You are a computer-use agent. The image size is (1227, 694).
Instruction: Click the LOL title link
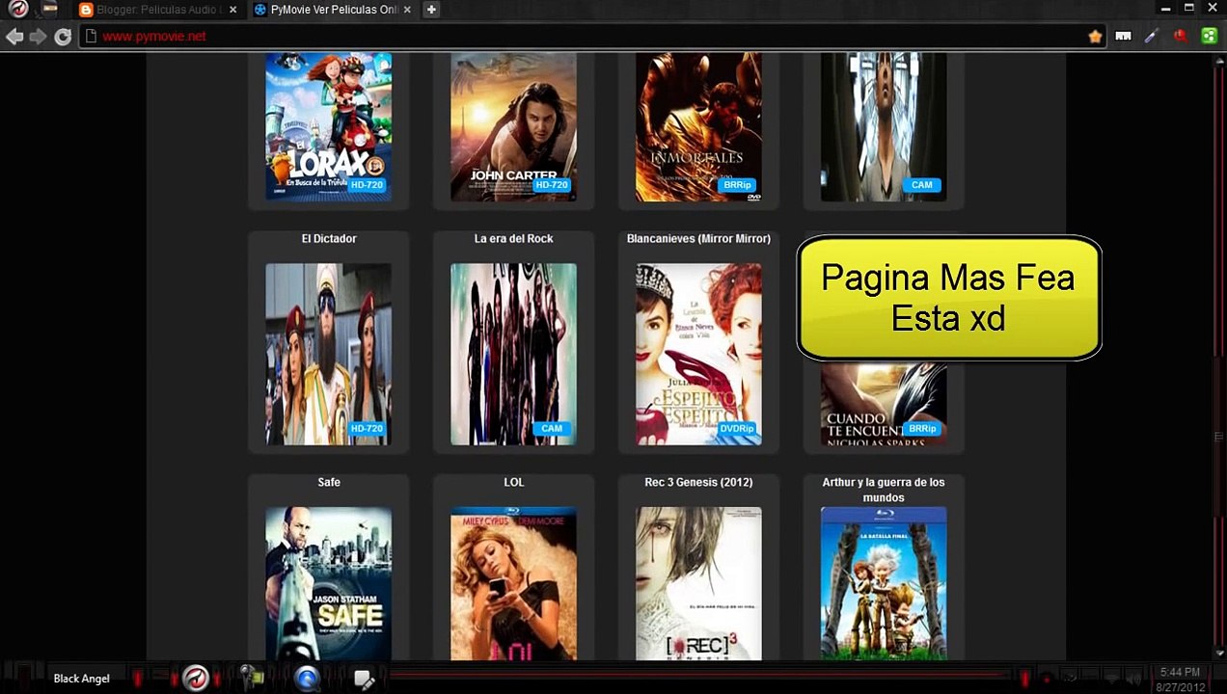click(x=513, y=482)
